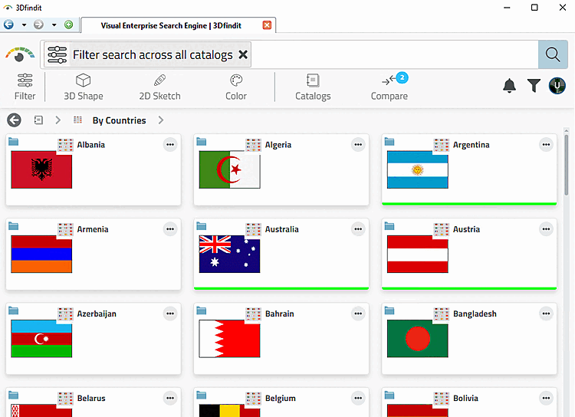Open the Australia flag thumbnail

coord(229,254)
